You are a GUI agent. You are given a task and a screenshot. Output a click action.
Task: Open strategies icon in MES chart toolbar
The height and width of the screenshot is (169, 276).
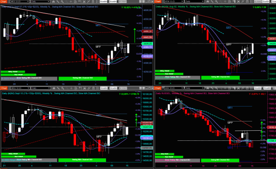coord(93,1)
